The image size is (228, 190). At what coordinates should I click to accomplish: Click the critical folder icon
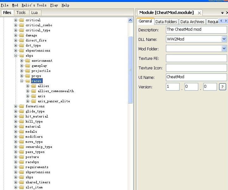[22, 20]
